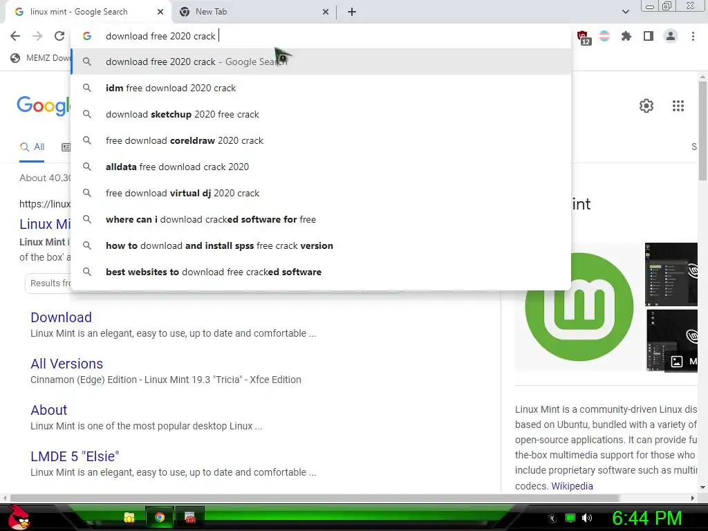Open the MEMZ Download bookmark
The height and width of the screenshot is (531, 708).
[x=40, y=58]
